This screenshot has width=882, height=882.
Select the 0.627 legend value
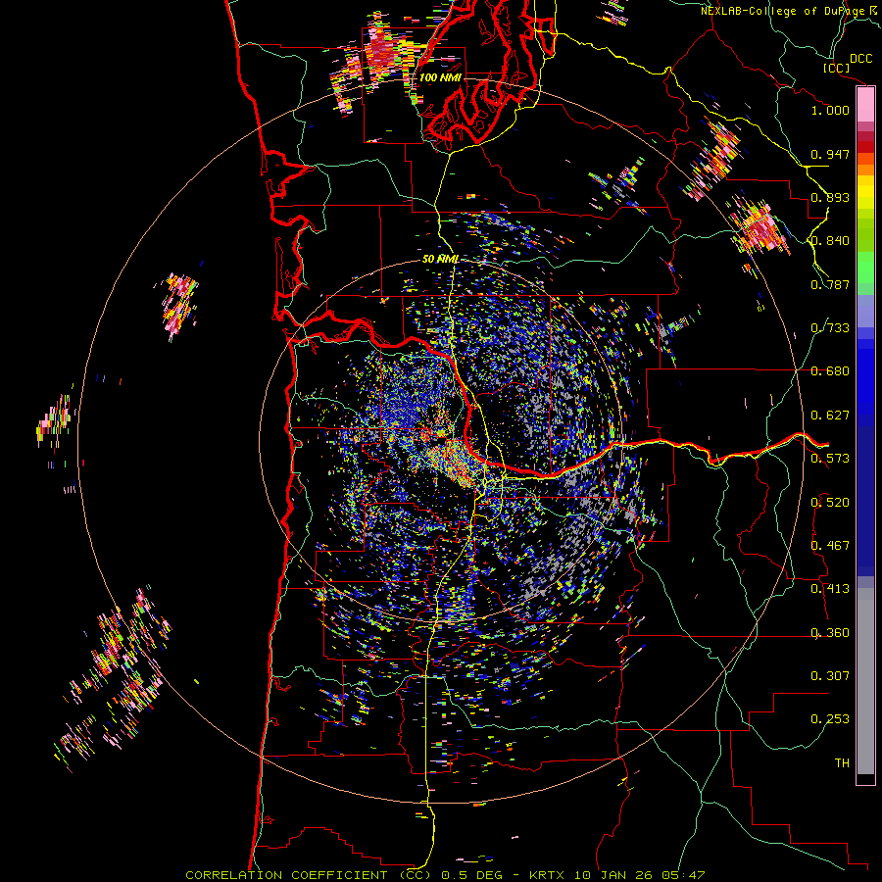[830, 415]
